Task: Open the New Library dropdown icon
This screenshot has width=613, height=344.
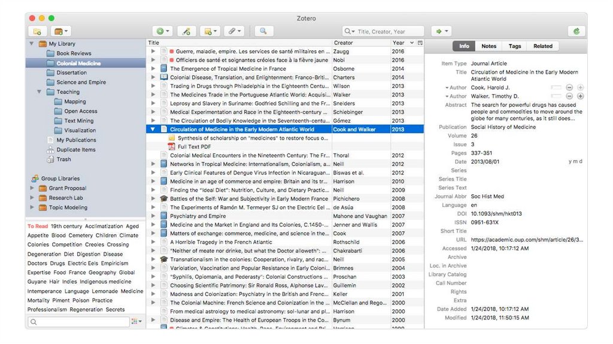Action: click(61, 31)
